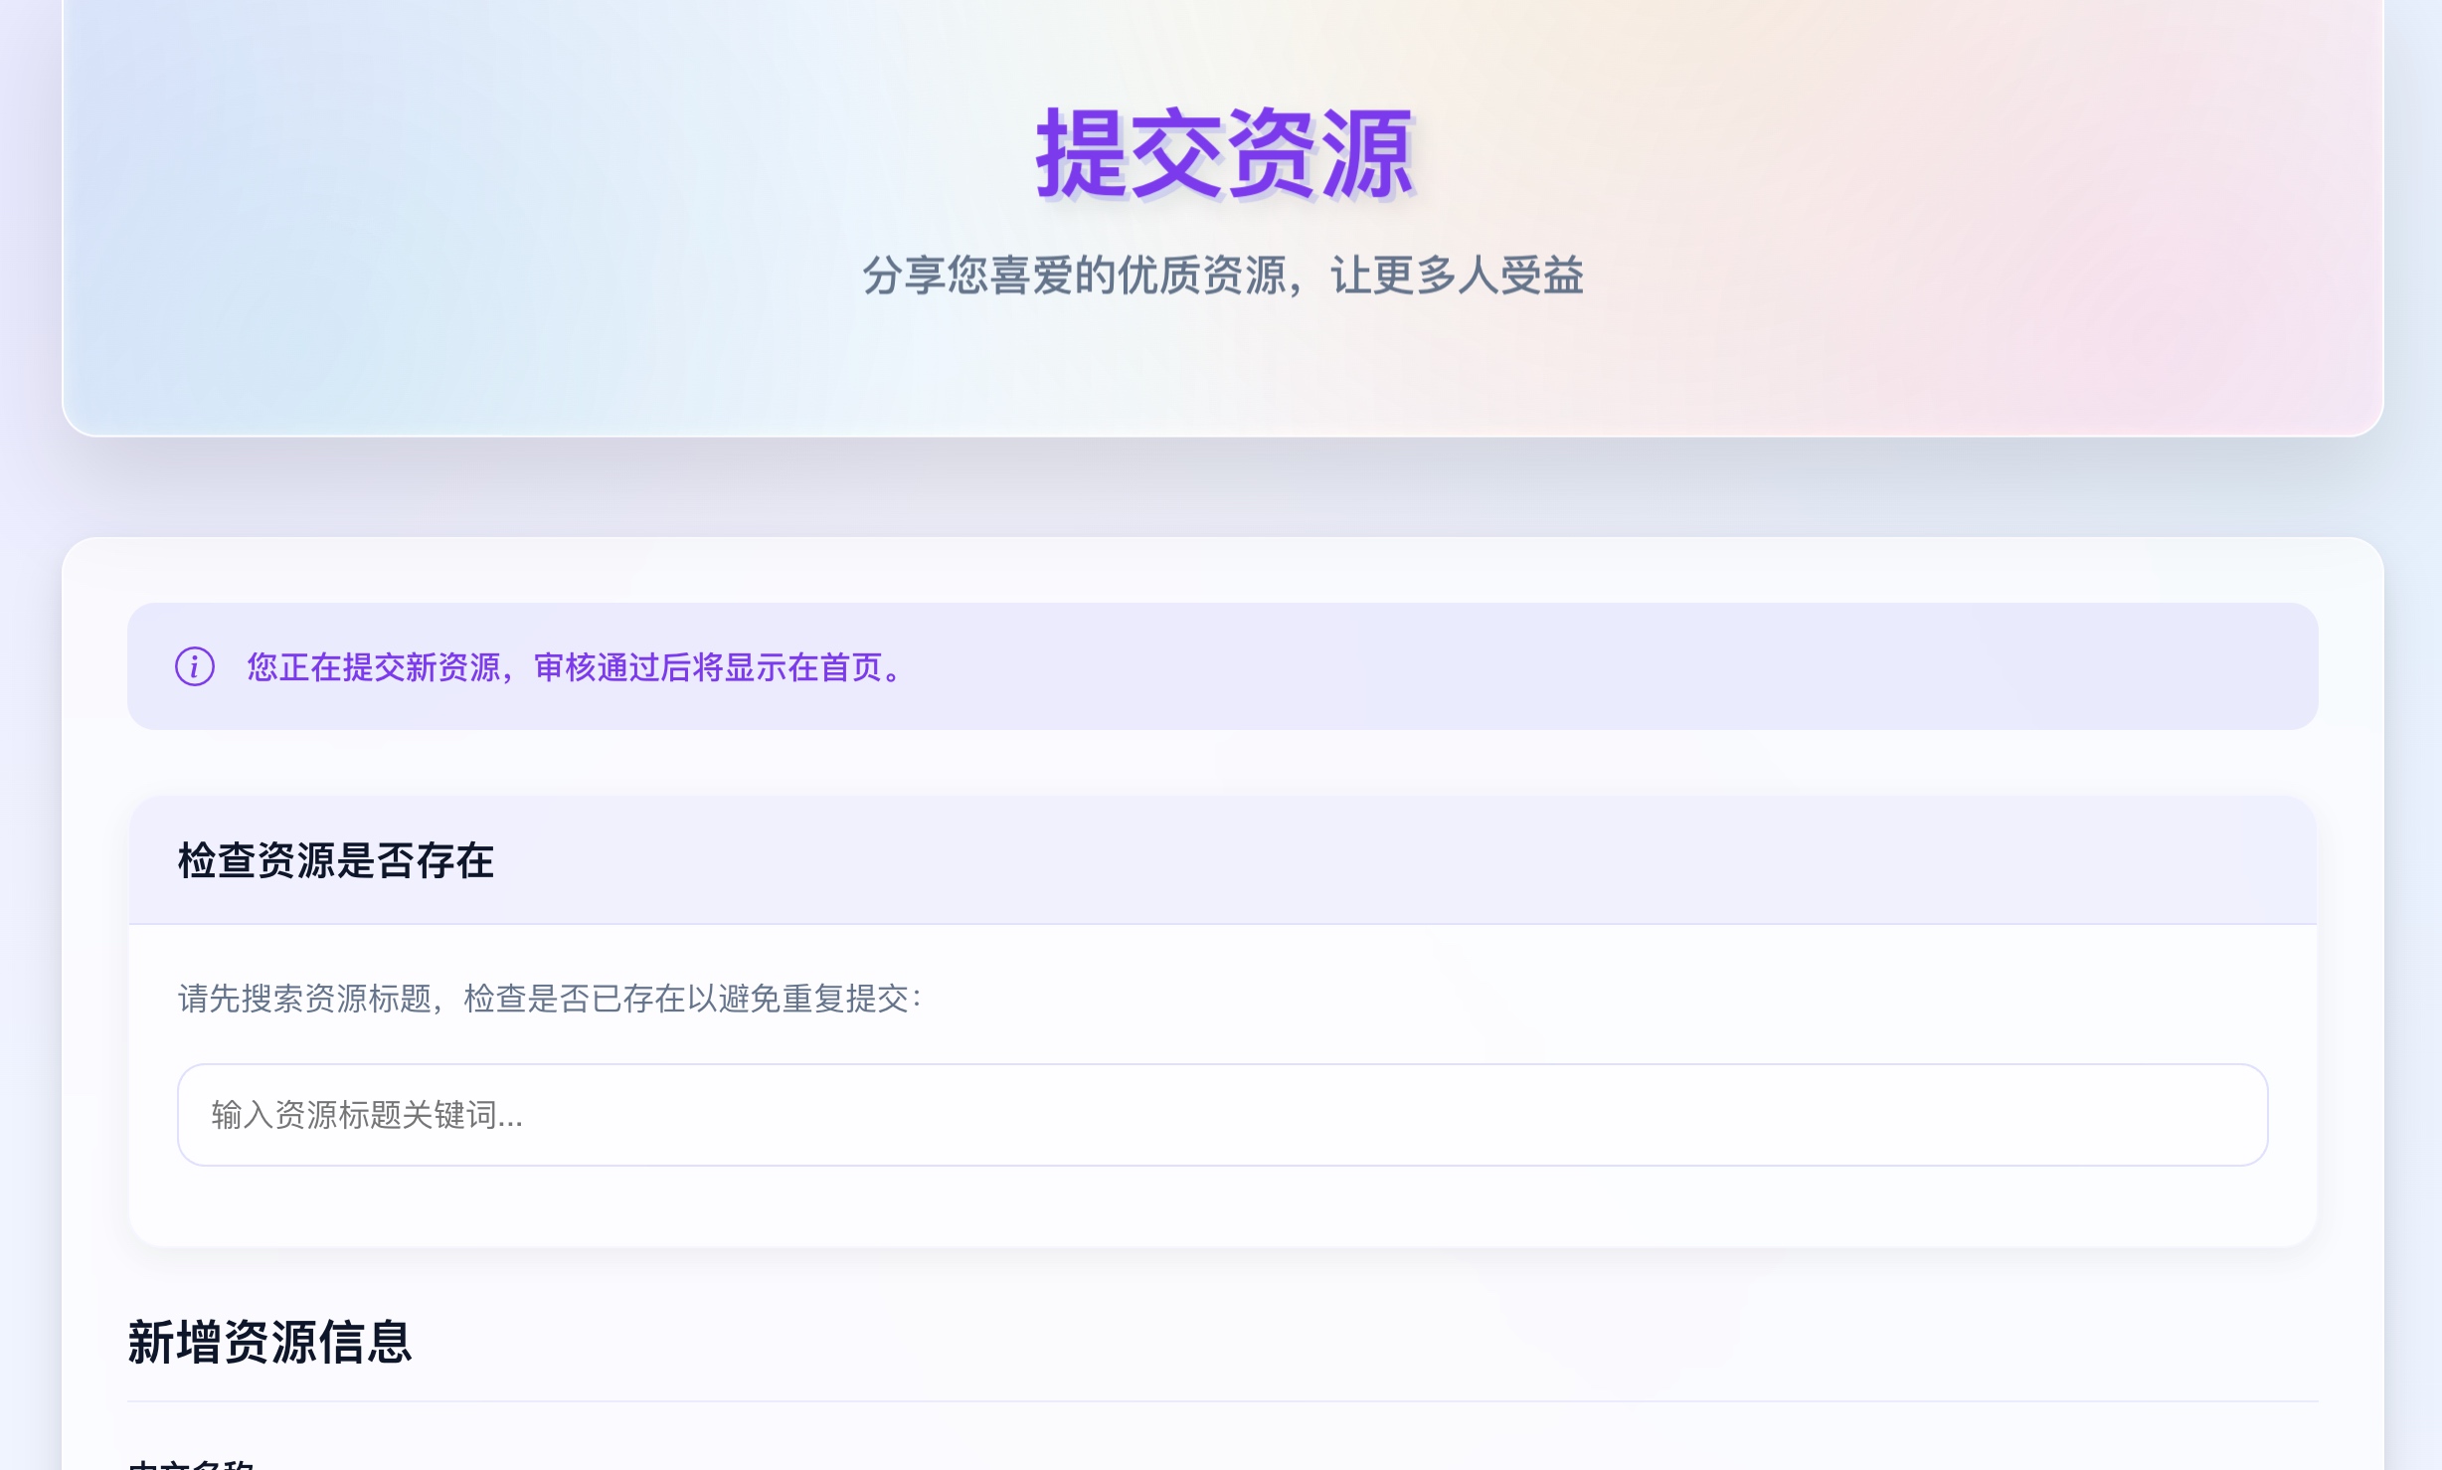Click the partially visible 中文名称 field label
The width and height of the screenshot is (2442, 1470).
[191, 1464]
